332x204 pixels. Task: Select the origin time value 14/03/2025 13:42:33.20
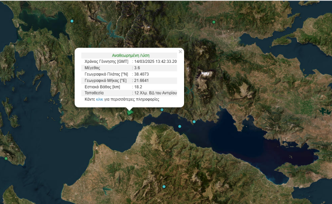coord(155,61)
